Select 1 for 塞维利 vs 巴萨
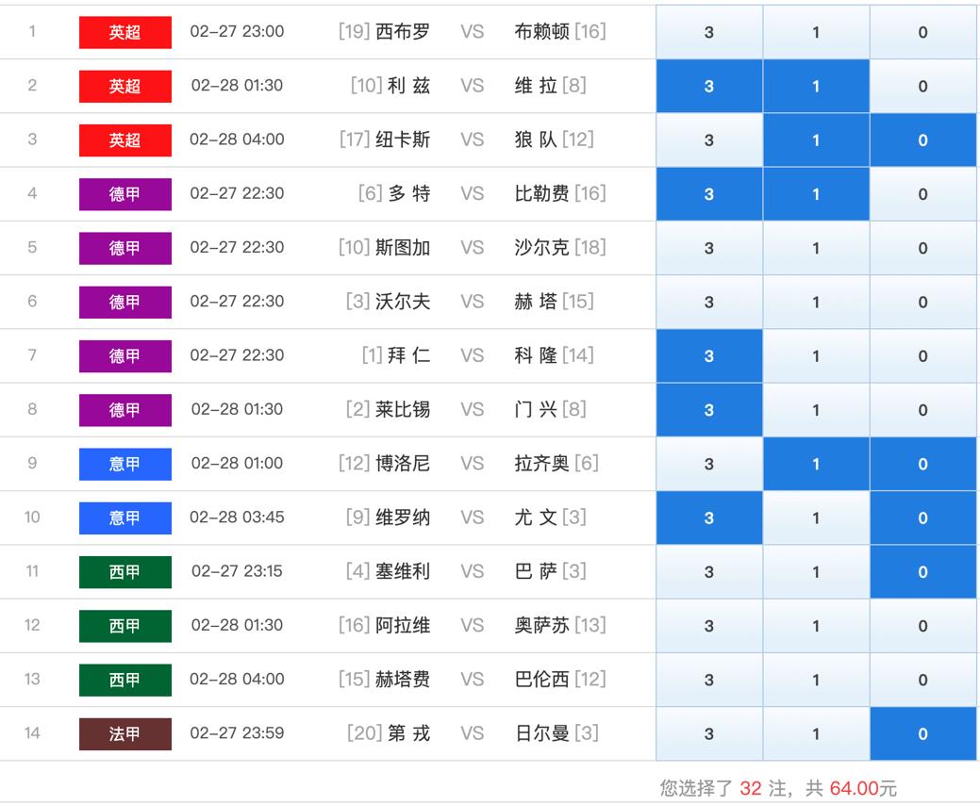980x805 pixels. click(816, 572)
